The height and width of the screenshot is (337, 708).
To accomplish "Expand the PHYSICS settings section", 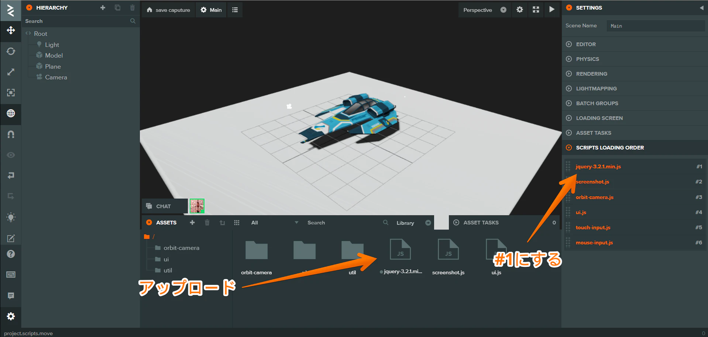I will [x=635, y=59].
